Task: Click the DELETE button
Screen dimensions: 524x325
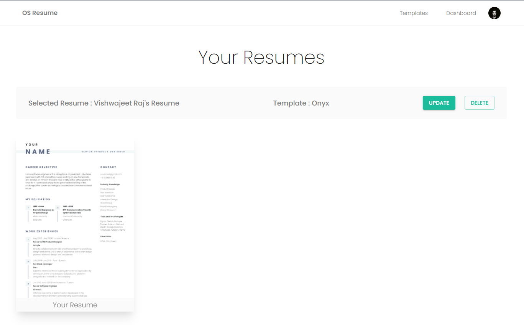Action: click(x=480, y=103)
